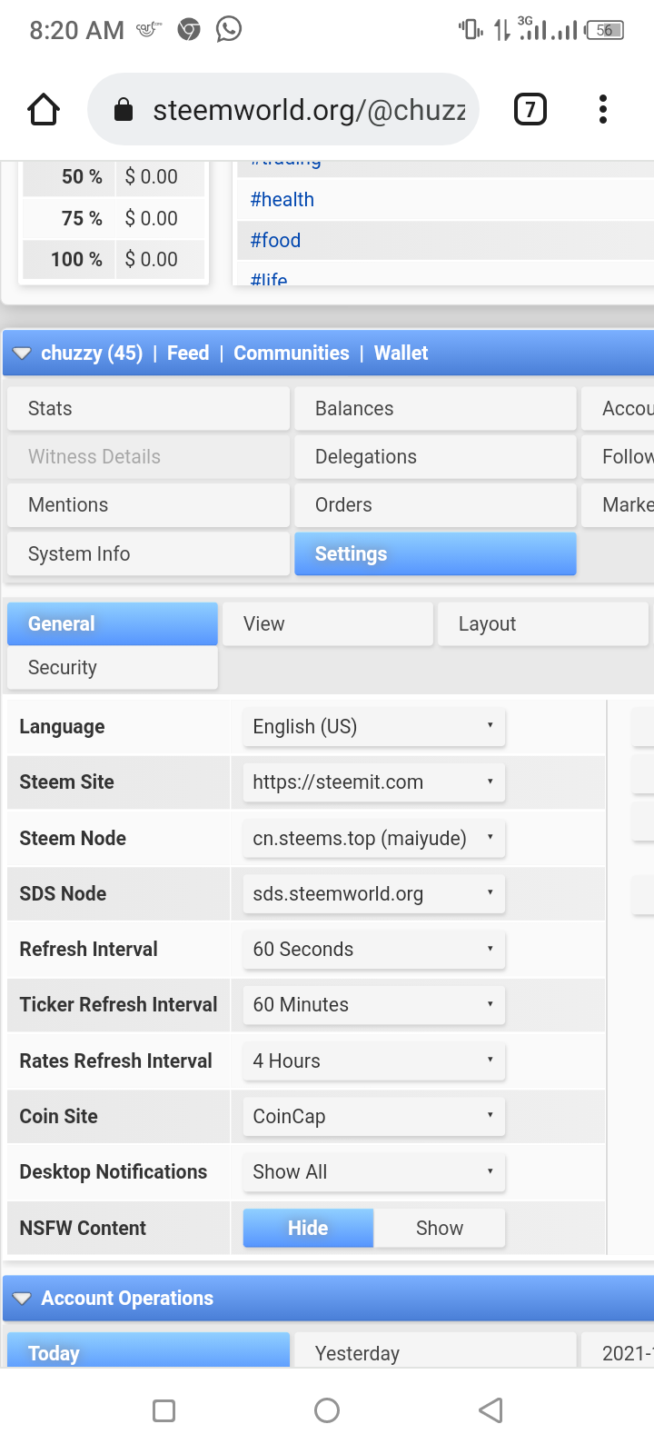Select the Today account operations tab
The image size is (654, 1454).
[x=148, y=1350]
